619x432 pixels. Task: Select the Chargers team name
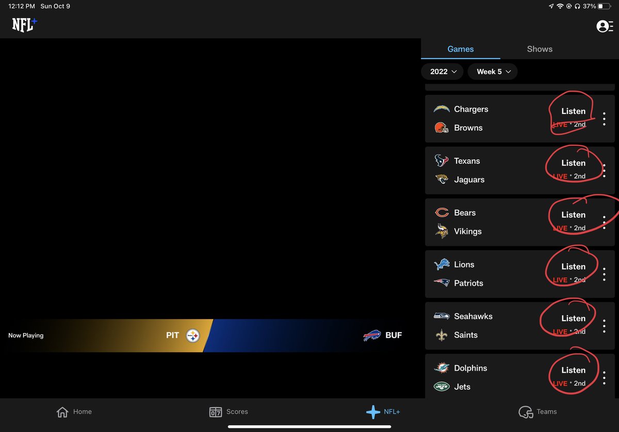click(x=471, y=109)
